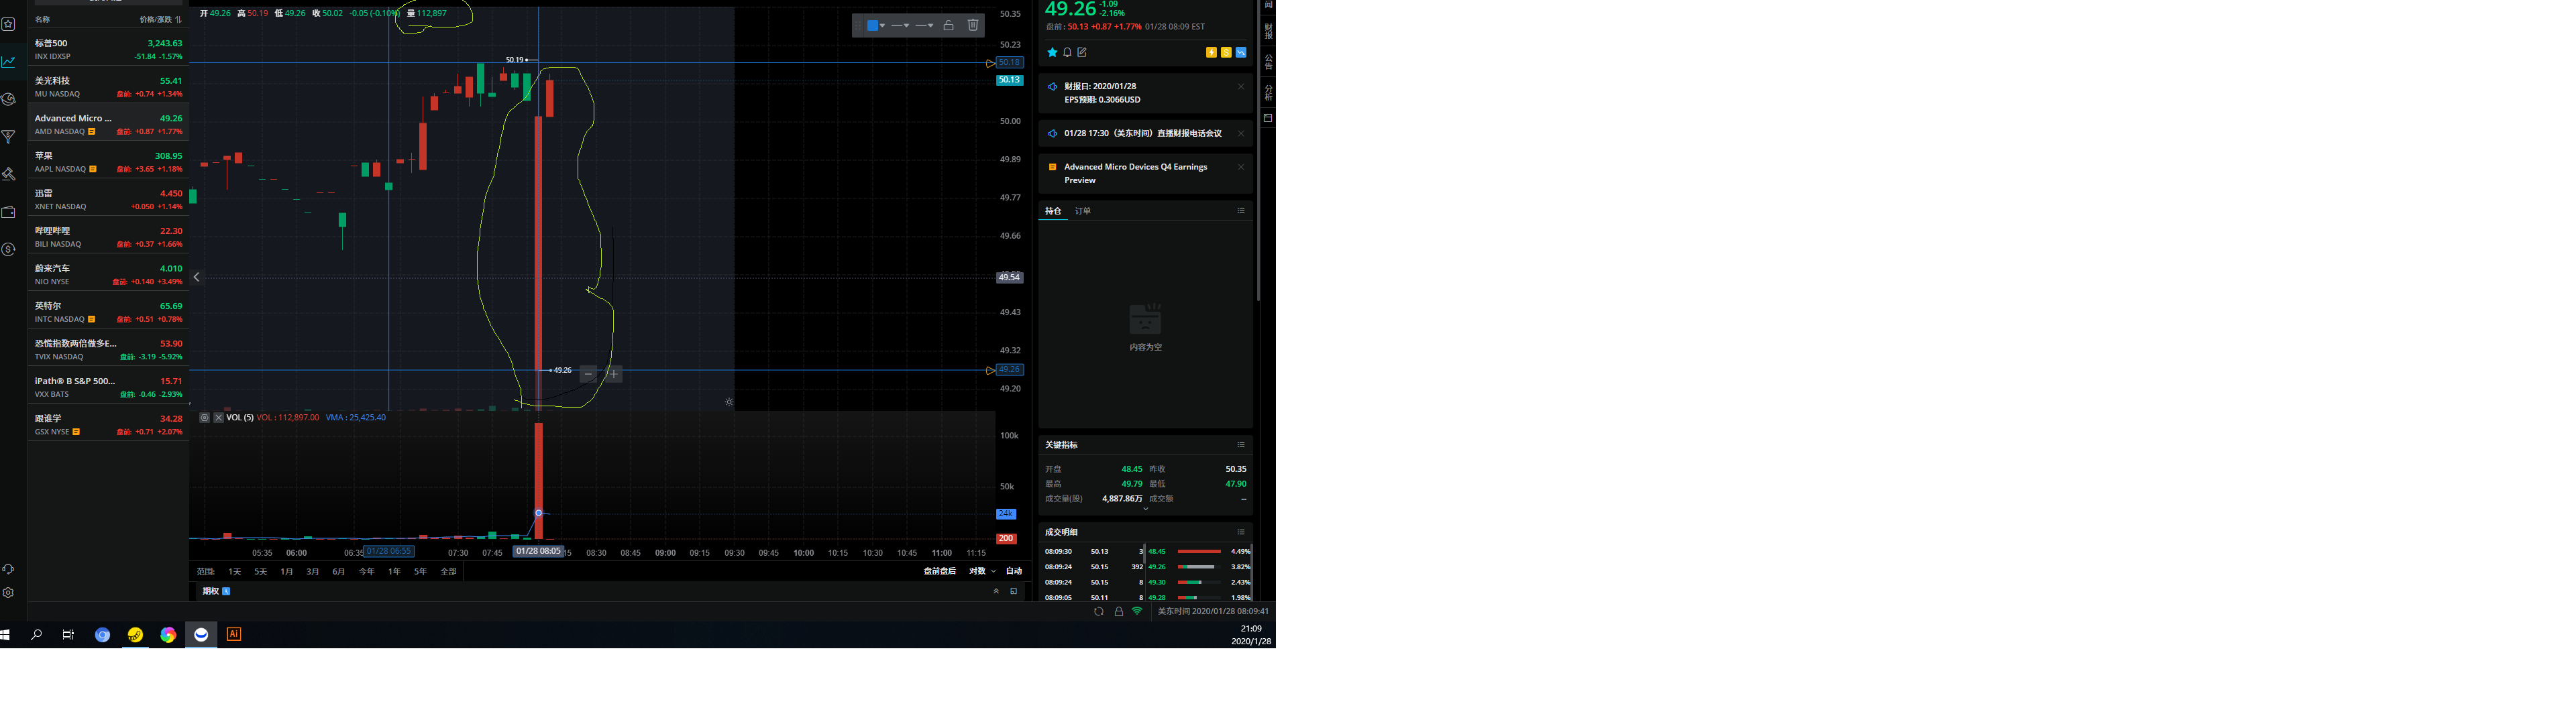Screen dimensions: 2576x724
Task: Open the wallet icon in left sidebar
Action: pos(9,212)
